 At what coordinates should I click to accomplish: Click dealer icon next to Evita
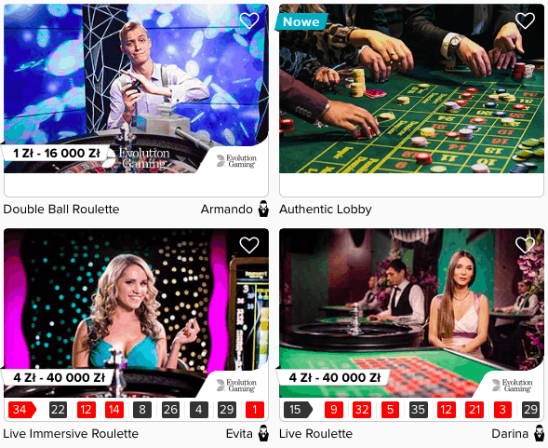263,433
